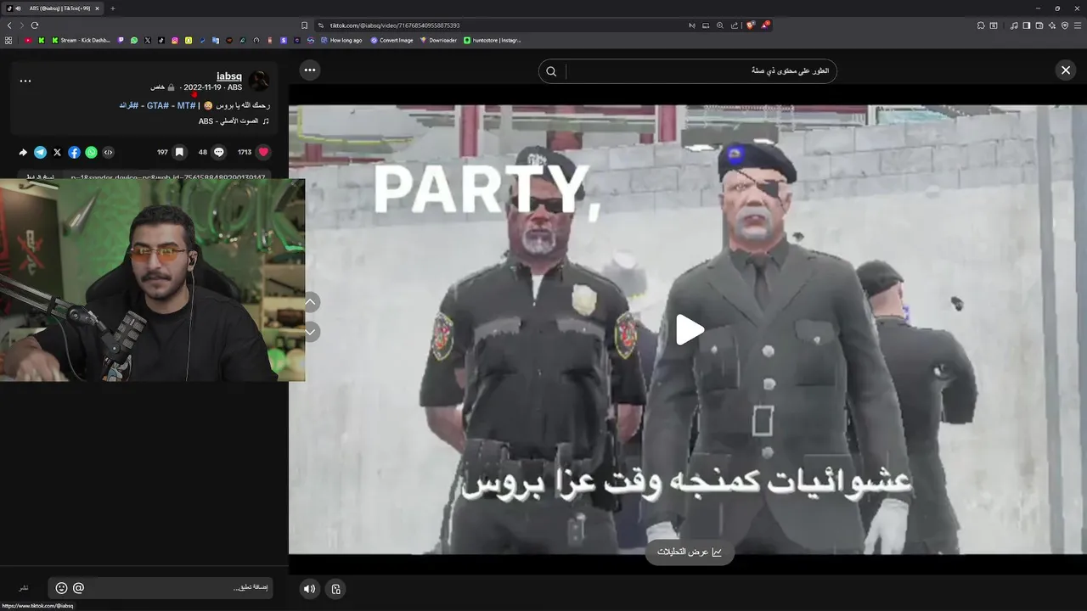This screenshot has height=611, width=1087.
Task: Mute the video with the speaker button
Action: pos(310,589)
